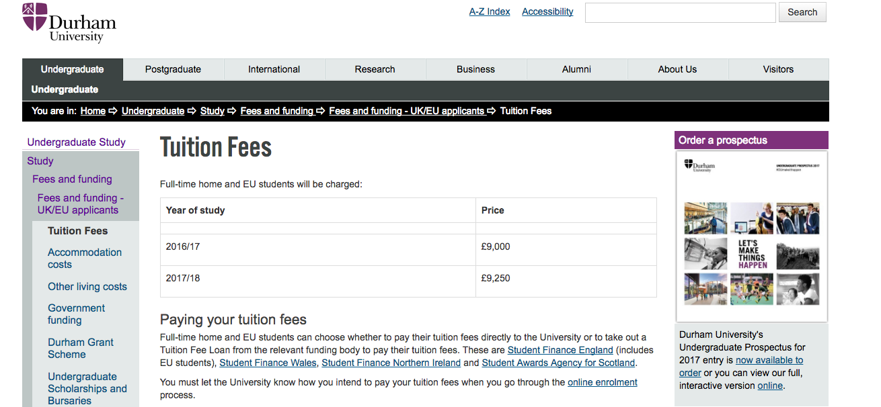Switch to the Postgraduate tab
The height and width of the screenshot is (407, 881).
(x=174, y=69)
